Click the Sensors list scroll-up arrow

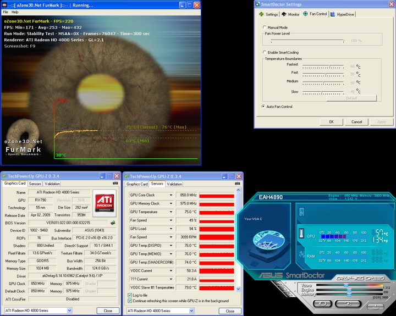pos(238,190)
